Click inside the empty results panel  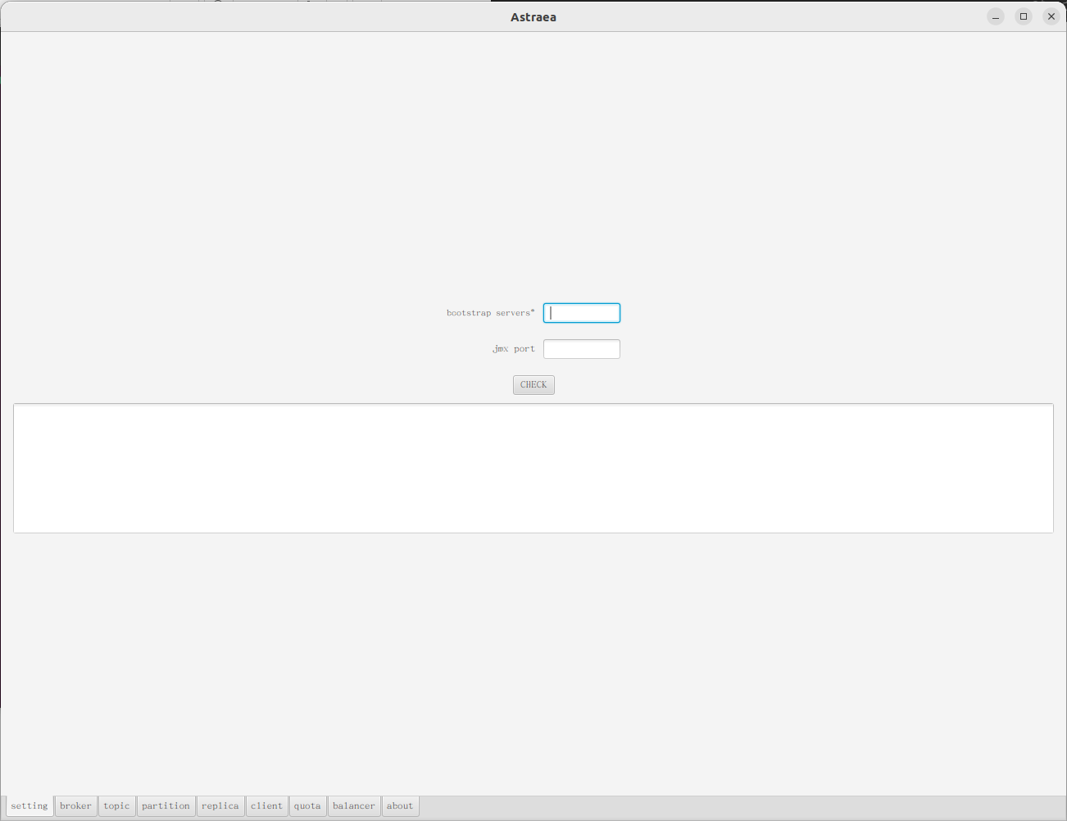coord(533,467)
